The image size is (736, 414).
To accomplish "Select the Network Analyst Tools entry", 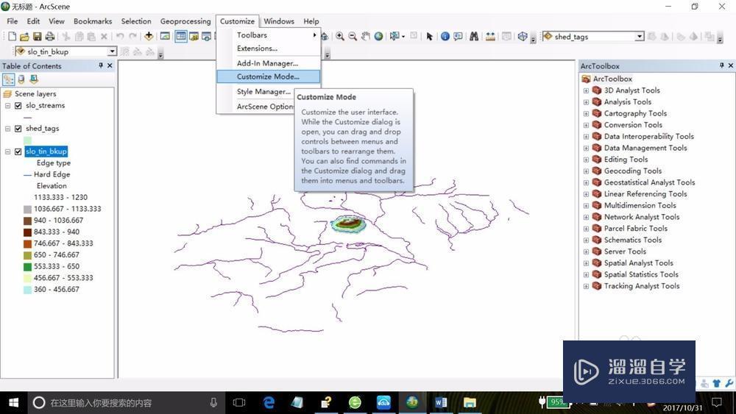I will [x=642, y=217].
